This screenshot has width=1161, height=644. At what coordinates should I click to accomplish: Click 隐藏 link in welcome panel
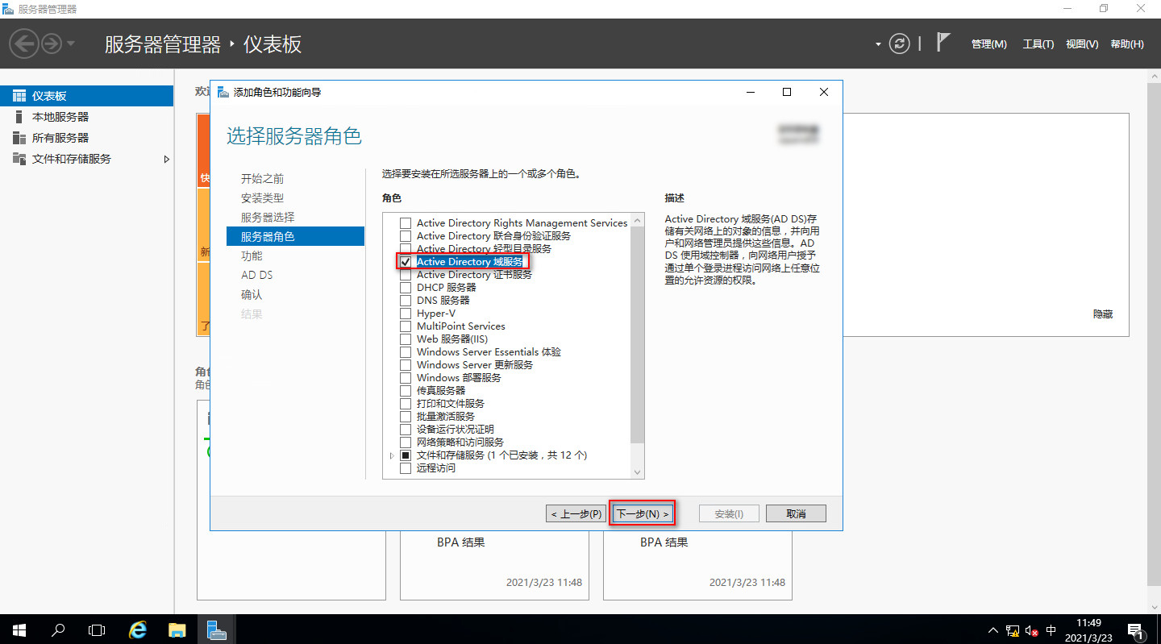tap(1103, 314)
